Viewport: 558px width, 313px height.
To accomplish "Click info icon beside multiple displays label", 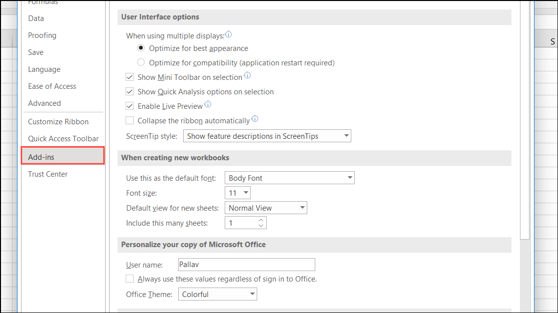I will (229, 35).
